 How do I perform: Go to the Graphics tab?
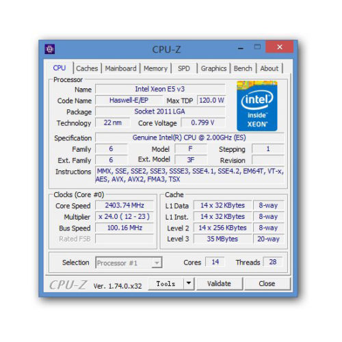point(213,68)
